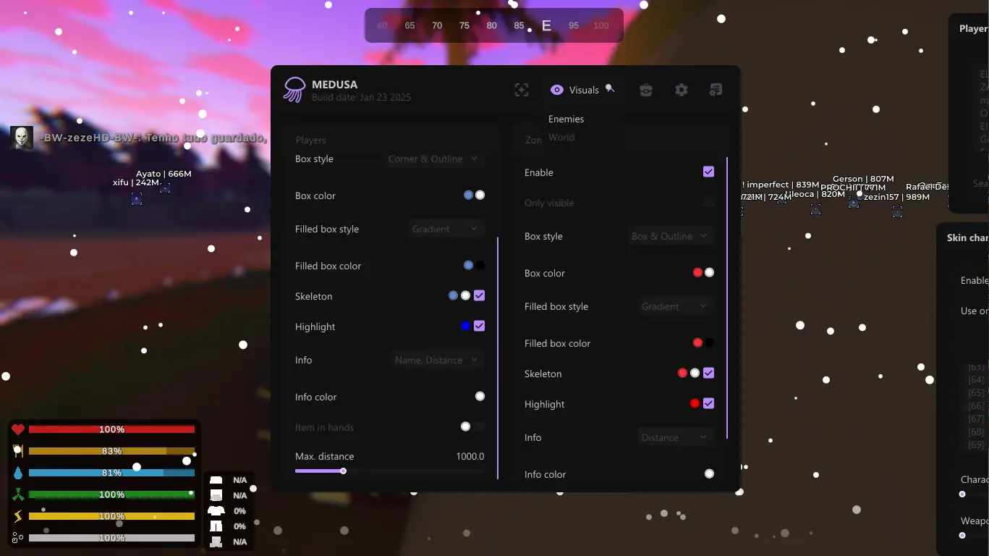Select Enemies from the Visuals submenu
The width and height of the screenshot is (989, 556).
[x=566, y=119]
